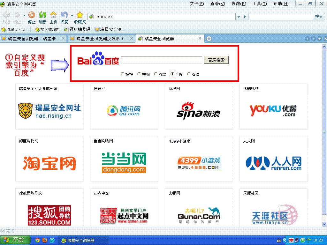The image size is (327, 245).
Task: Open the 开始 Start button
Action: click(x=15, y=240)
